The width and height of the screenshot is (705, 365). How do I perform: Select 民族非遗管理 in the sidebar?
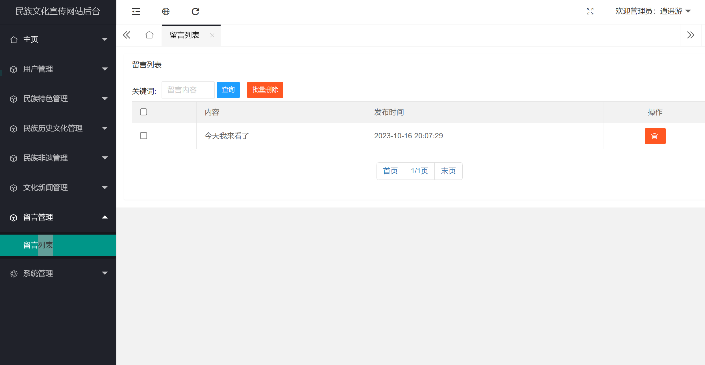[x=45, y=158]
